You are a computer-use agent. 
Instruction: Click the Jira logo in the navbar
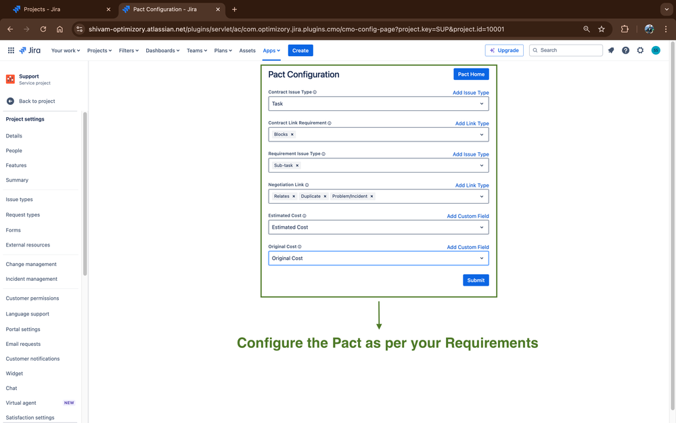[29, 50]
